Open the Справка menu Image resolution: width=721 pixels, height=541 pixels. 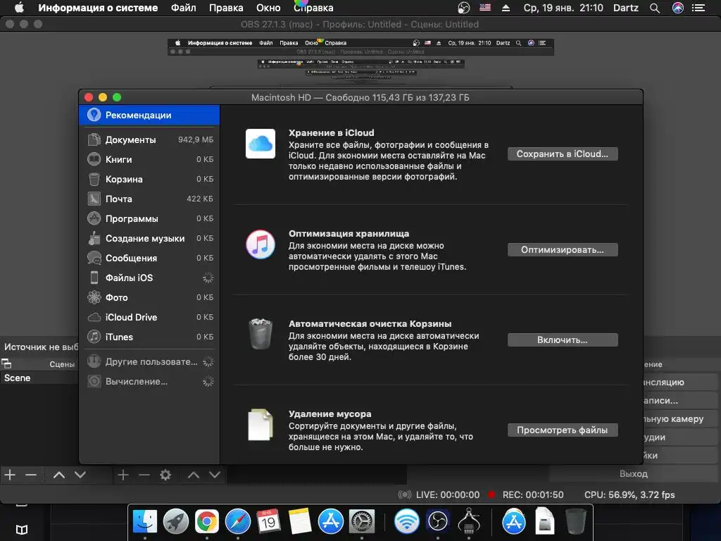(x=313, y=8)
